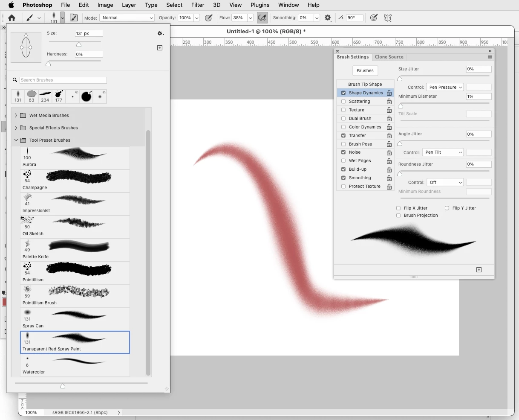This screenshot has height=420, width=519.
Task: Open Roundness Jitter Control Off dropdown
Action: pos(445,183)
